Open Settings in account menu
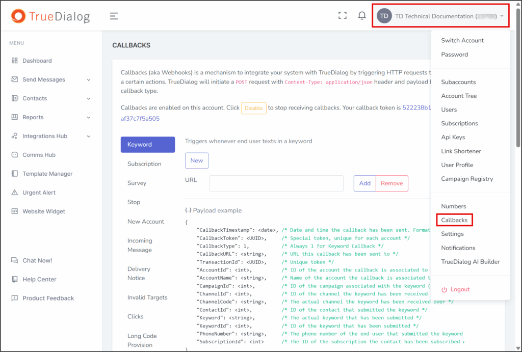Viewport: 522px width, 352px height. click(x=452, y=234)
